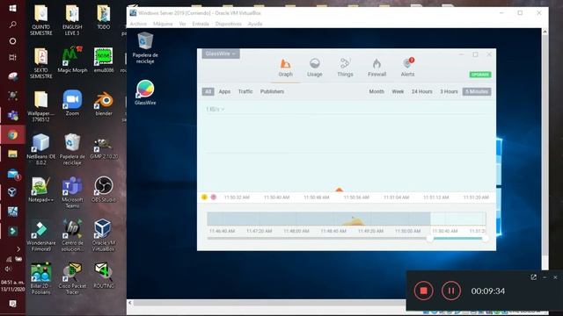Viewport: 563px width, 316px height.
Task: Select the Publishers graph filter
Action: (x=272, y=91)
